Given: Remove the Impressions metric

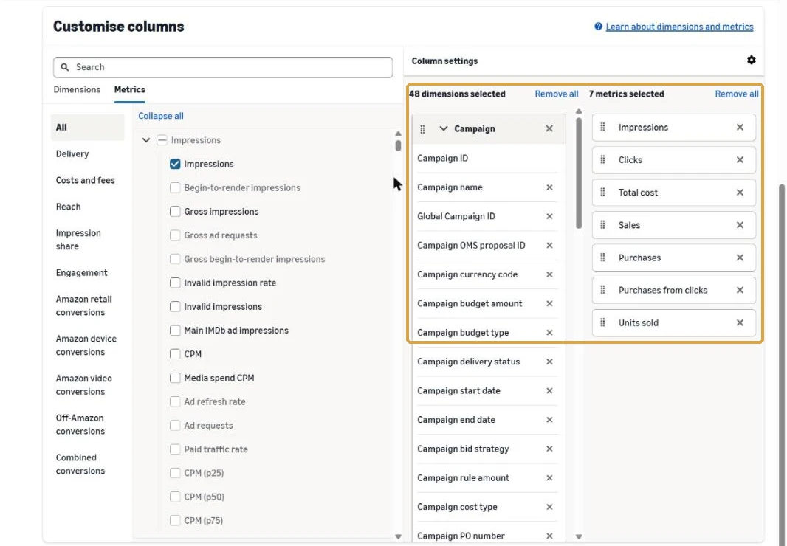Looking at the screenshot, I should [740, 128].
